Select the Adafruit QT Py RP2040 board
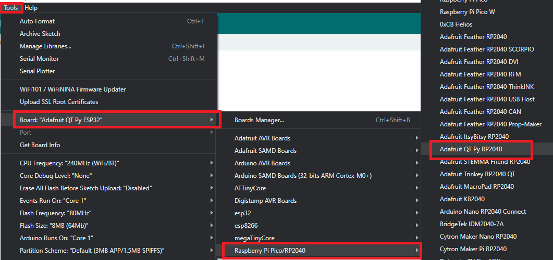 (x=471, y=149)
